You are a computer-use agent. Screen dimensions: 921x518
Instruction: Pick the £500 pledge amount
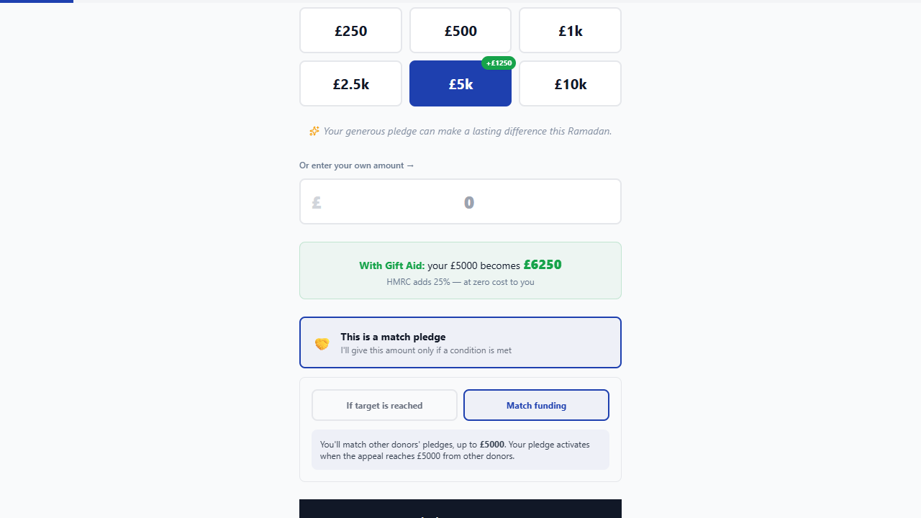coord(460,30)
